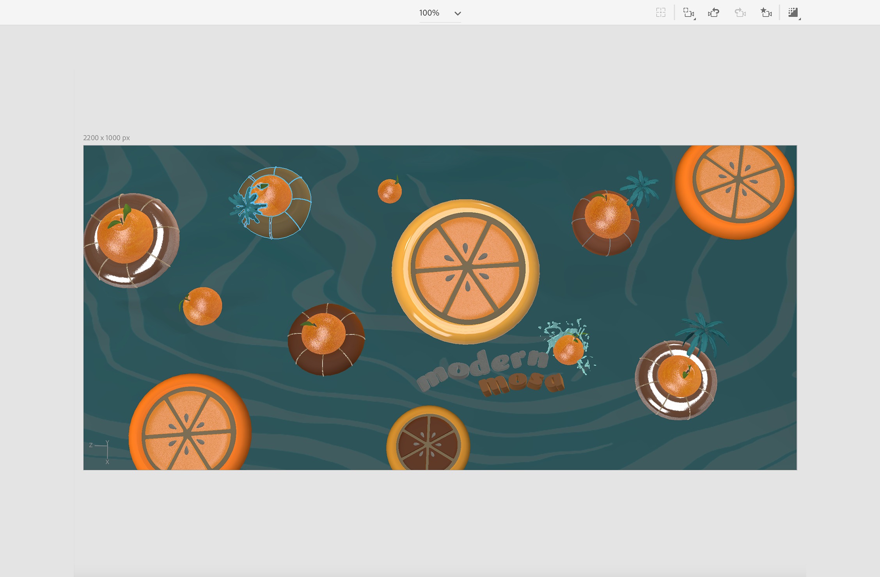Click the Camera Redo icon

(x=740, y=12)
